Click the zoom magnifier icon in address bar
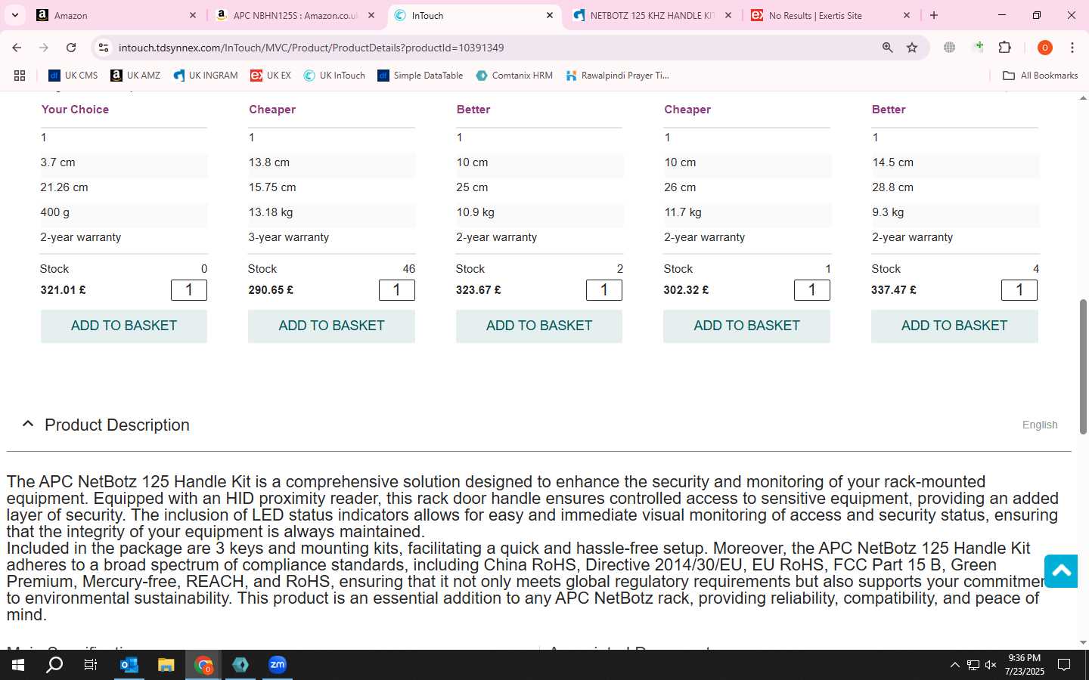Viewport: 1089px width, 680px height. tap(888, 48)
